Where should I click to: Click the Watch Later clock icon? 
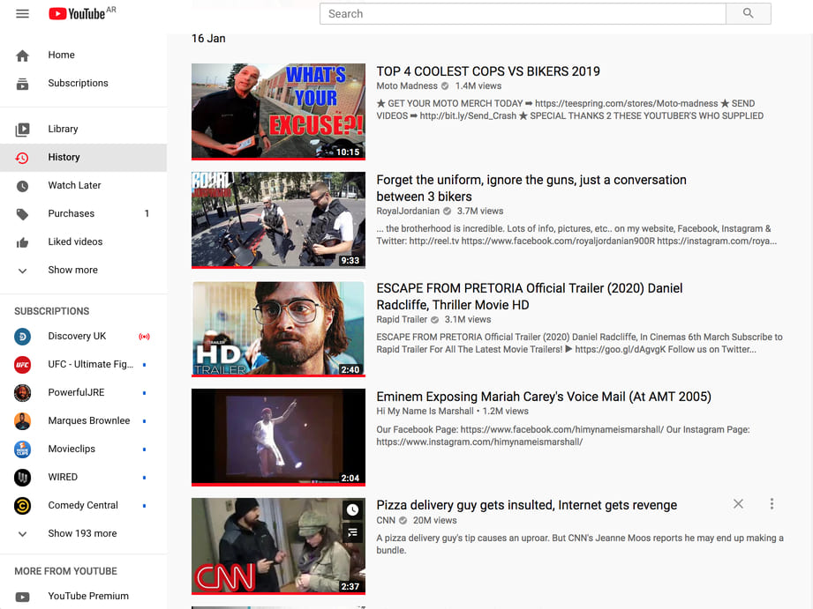[x=22, y=186]
